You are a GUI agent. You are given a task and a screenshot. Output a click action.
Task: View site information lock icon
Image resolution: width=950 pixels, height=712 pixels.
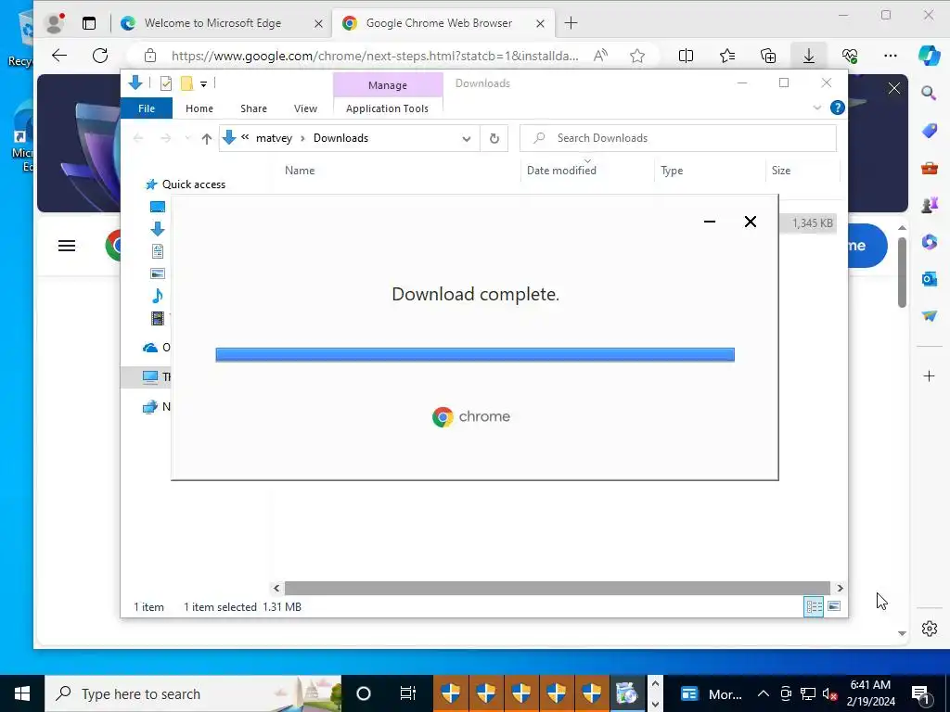150,56
